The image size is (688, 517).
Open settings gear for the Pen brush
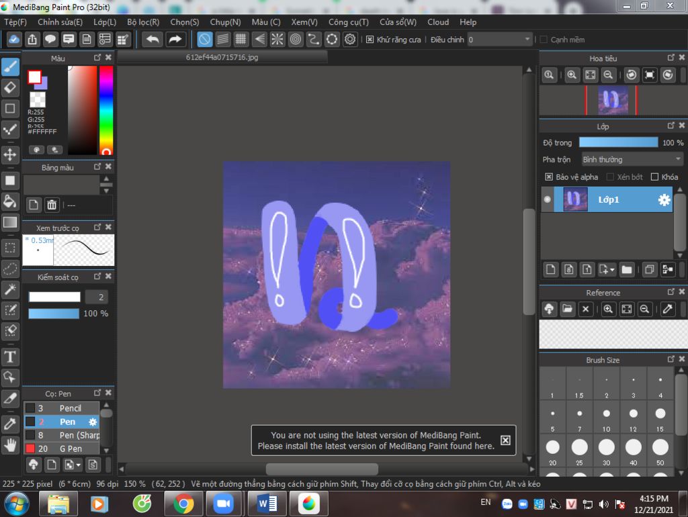93,422
